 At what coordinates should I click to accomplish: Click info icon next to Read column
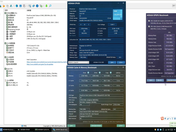point(88,73)
